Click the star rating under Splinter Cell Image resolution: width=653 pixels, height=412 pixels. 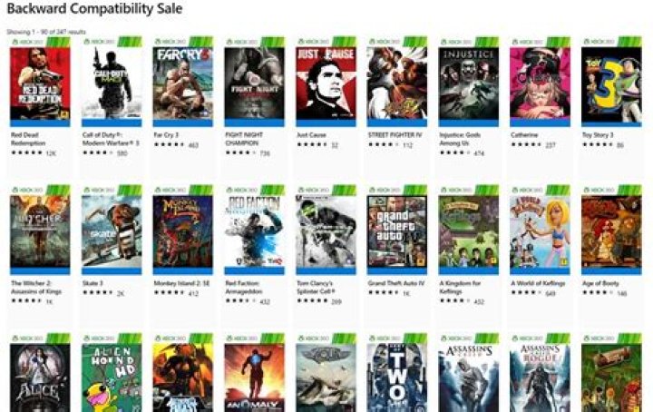pos(312,301)
